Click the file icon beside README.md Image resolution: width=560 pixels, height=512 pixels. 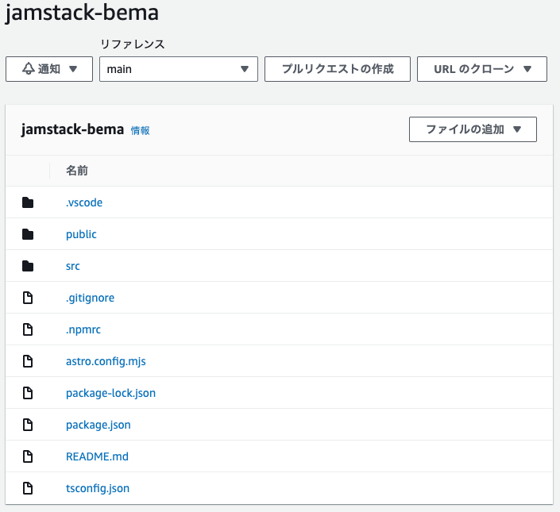(x=29, y=456)
